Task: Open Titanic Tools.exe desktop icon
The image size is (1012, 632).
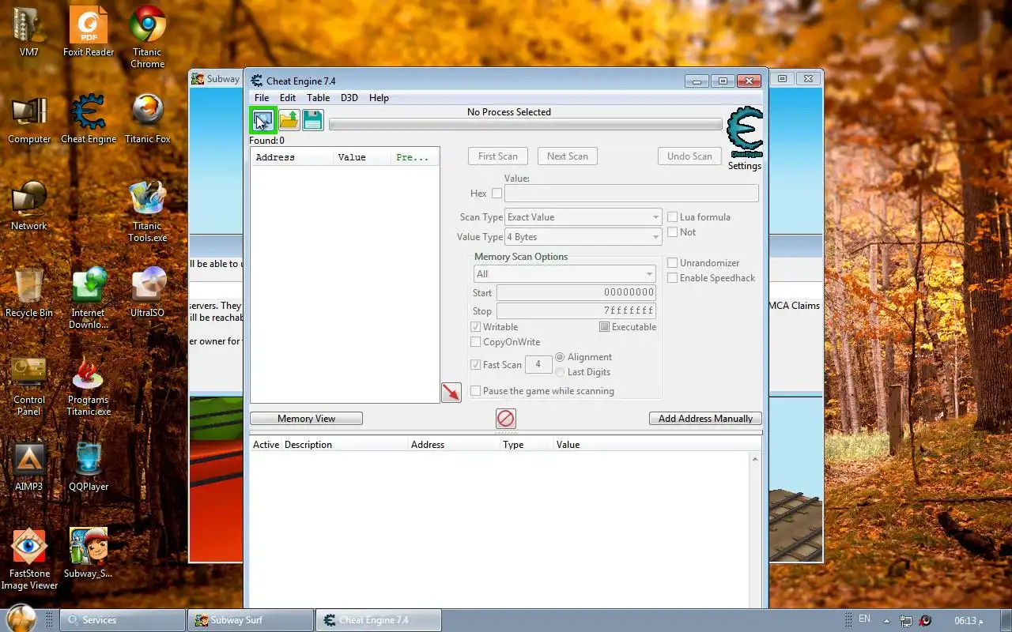Action: (x=148, y=212)
